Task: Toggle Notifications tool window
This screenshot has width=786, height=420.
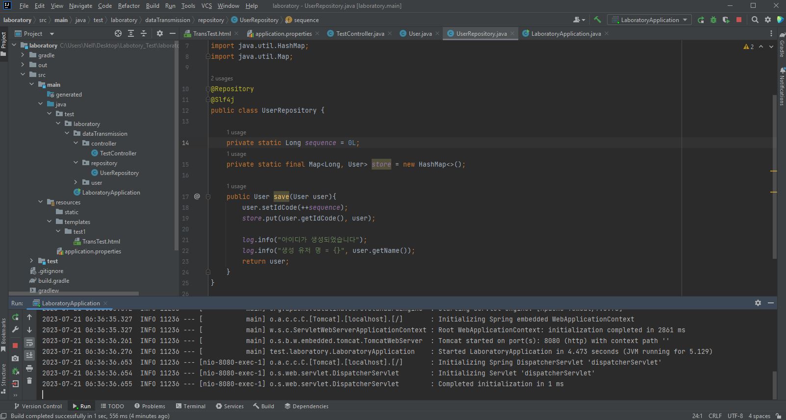Action: coord(782,87)
